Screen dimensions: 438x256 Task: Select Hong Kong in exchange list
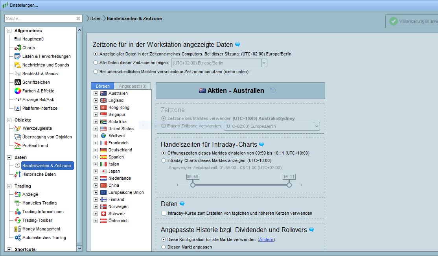[x=119, y=107]
